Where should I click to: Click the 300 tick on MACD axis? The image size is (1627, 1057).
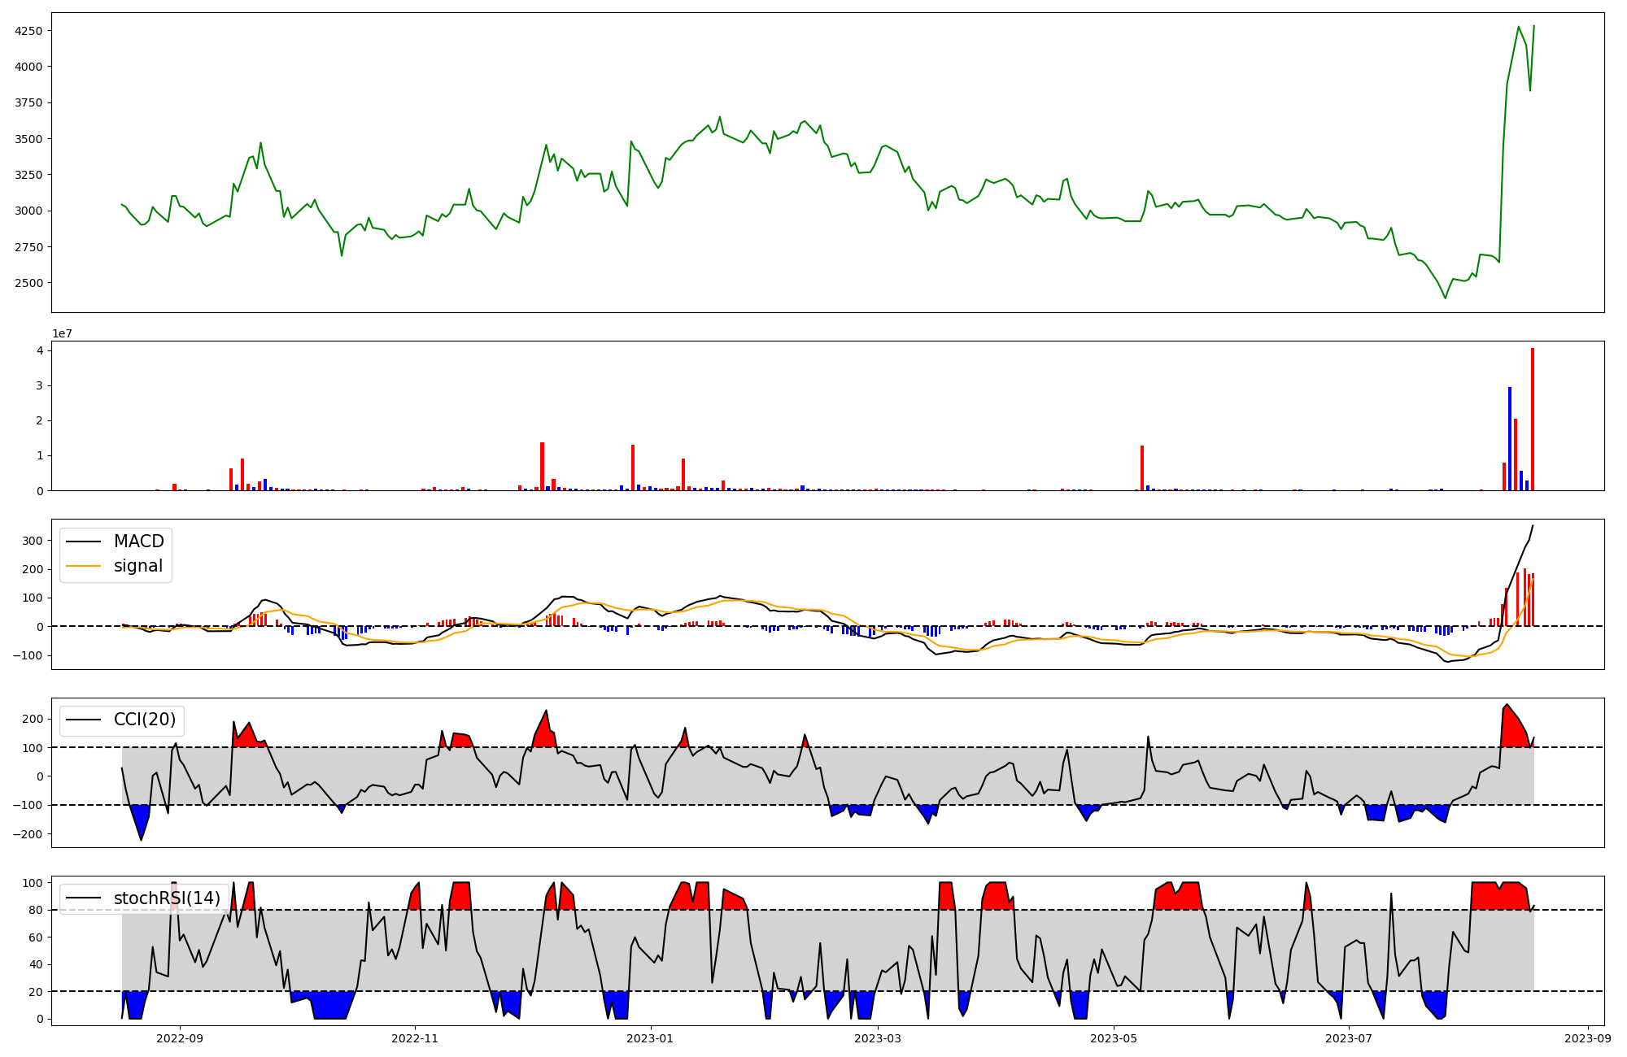point(33,541)
